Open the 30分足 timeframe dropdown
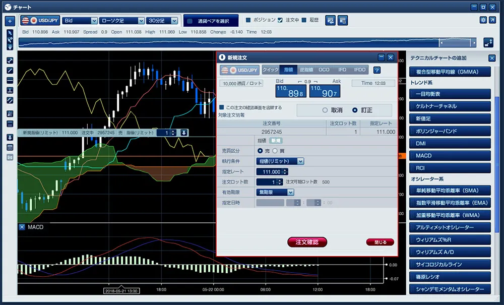Screen dimensions: 504x305 tap(161, 21)
